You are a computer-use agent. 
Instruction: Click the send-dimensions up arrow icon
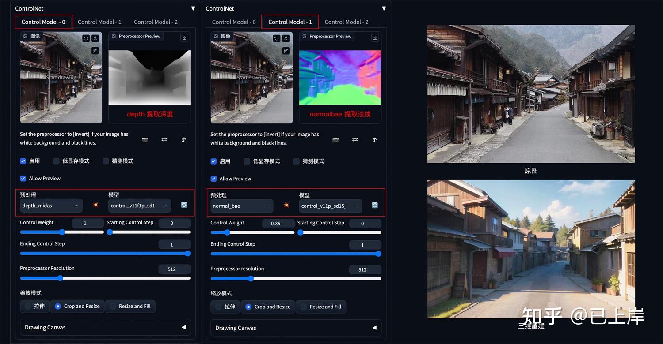point(183,140)
